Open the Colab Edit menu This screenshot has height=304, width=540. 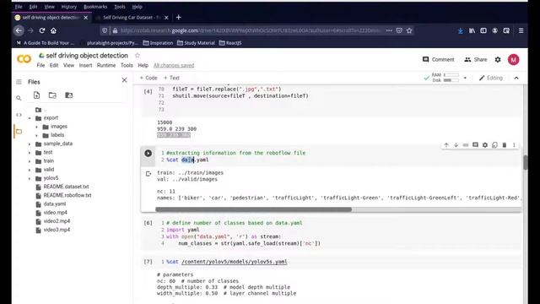[54, 65]
